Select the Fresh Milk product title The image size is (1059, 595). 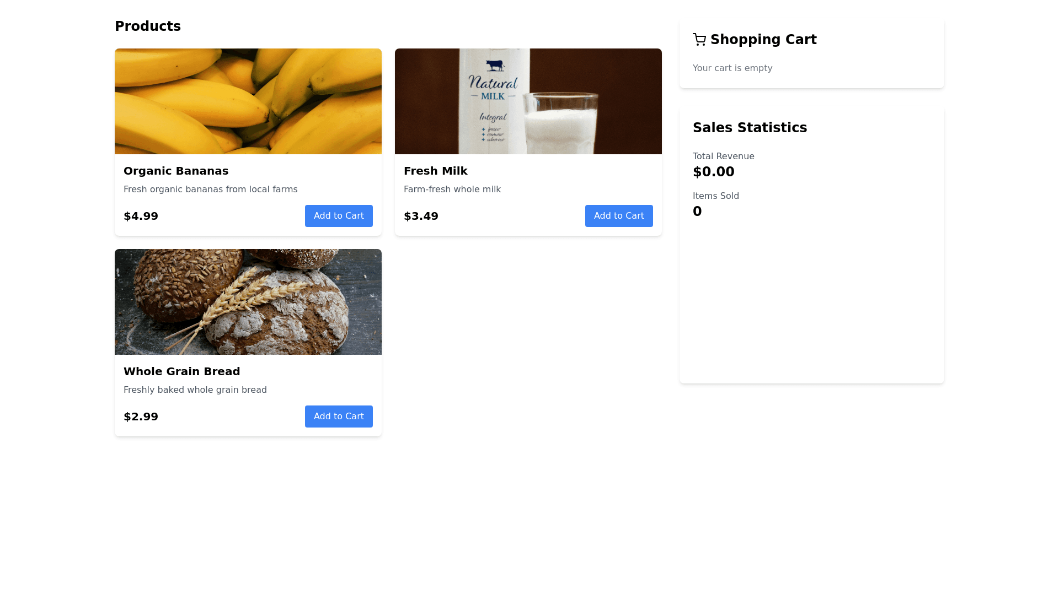(436, 171)
